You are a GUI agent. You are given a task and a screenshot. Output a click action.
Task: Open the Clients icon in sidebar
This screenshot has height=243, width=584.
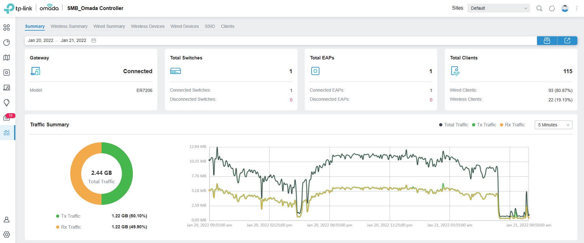click(x=7, y=88)
